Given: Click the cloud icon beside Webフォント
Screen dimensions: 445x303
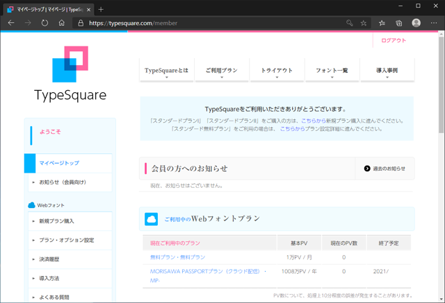Looking at the screenshot, I should 31,205.
